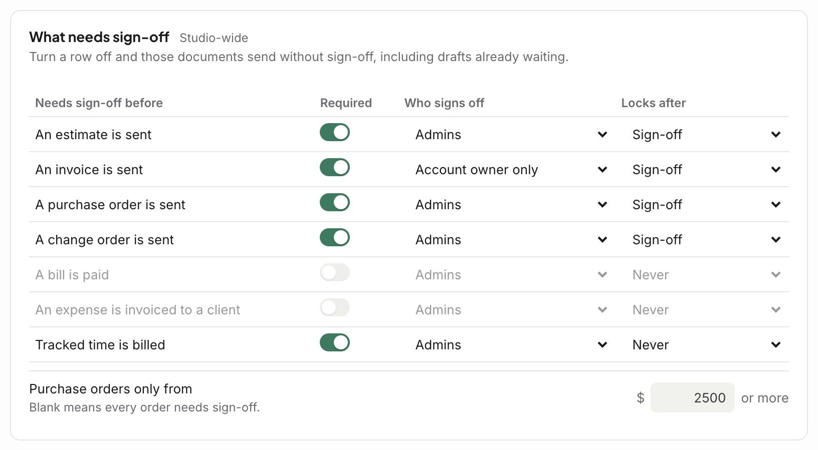Choose who signs off change orders
Screen dimensions: 818x450
pyautogui.click(x=510, y=240)
